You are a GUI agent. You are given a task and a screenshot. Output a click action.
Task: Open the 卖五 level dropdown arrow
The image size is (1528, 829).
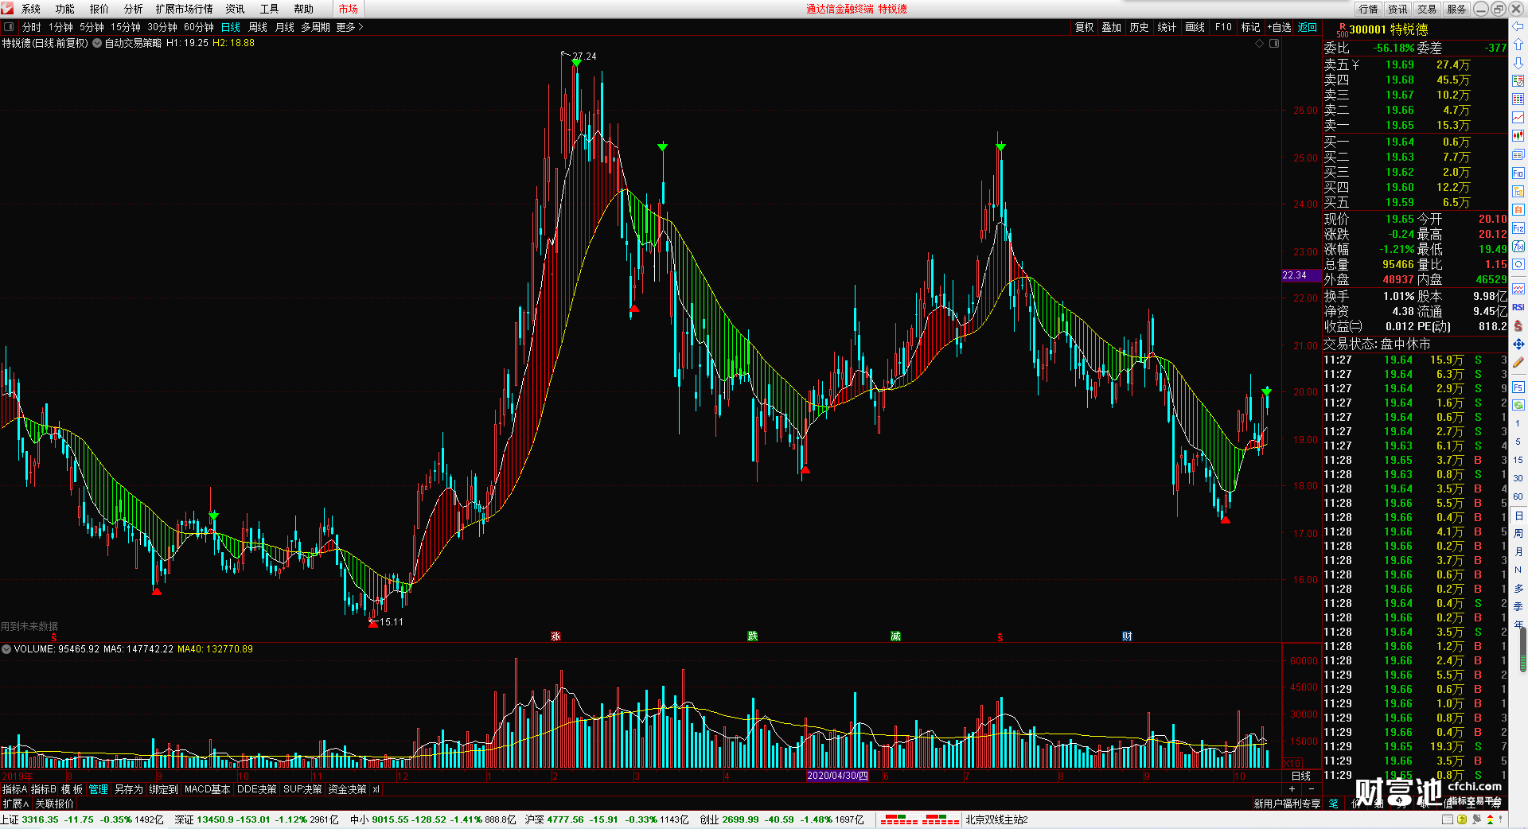click(x=1355, y=64)
